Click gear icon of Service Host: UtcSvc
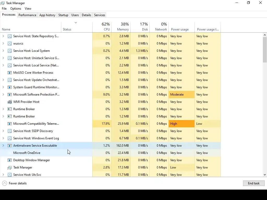The image size is (267, 200). [10, 175]
